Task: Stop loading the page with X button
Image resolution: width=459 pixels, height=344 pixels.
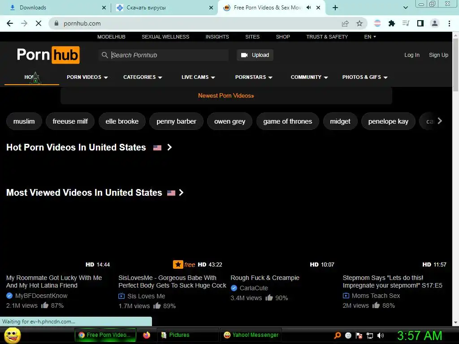Action: [x=39, y=23]
